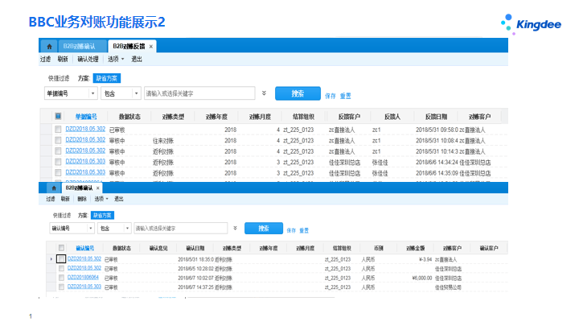The image size is (579, 326).
Task: Click the ¥6,000.00 amount cell
Action: 422,278
